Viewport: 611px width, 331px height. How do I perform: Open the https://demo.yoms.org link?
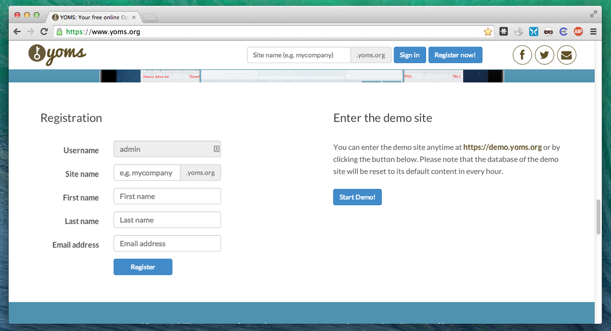pos(503,147)
